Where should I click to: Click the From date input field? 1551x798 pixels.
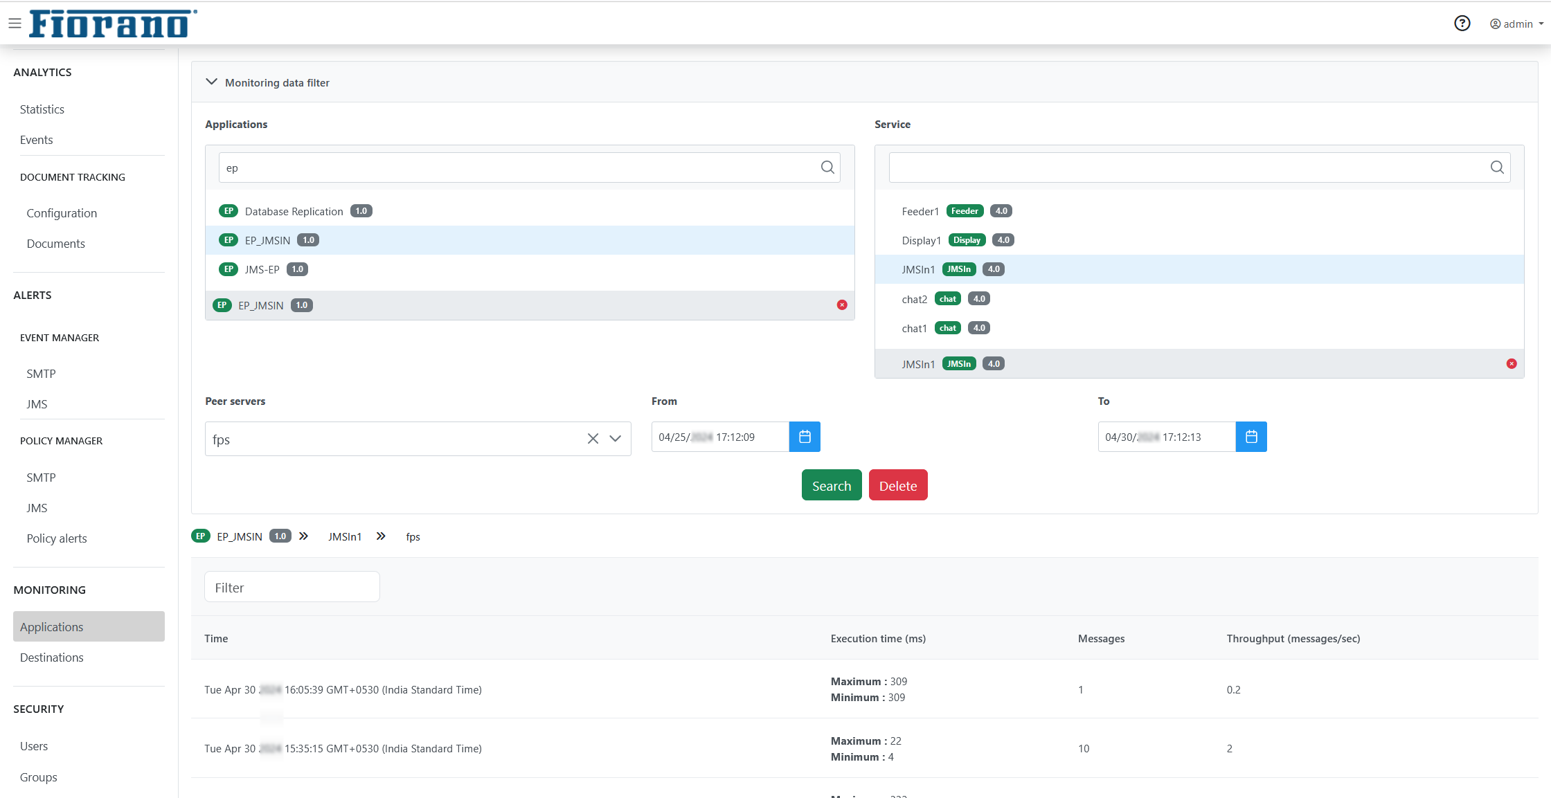tap(720, 437)
